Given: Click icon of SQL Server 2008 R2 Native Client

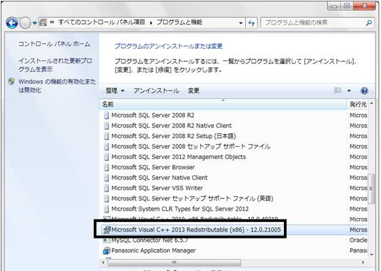Looking at the screenshot, I should [107, 126].
